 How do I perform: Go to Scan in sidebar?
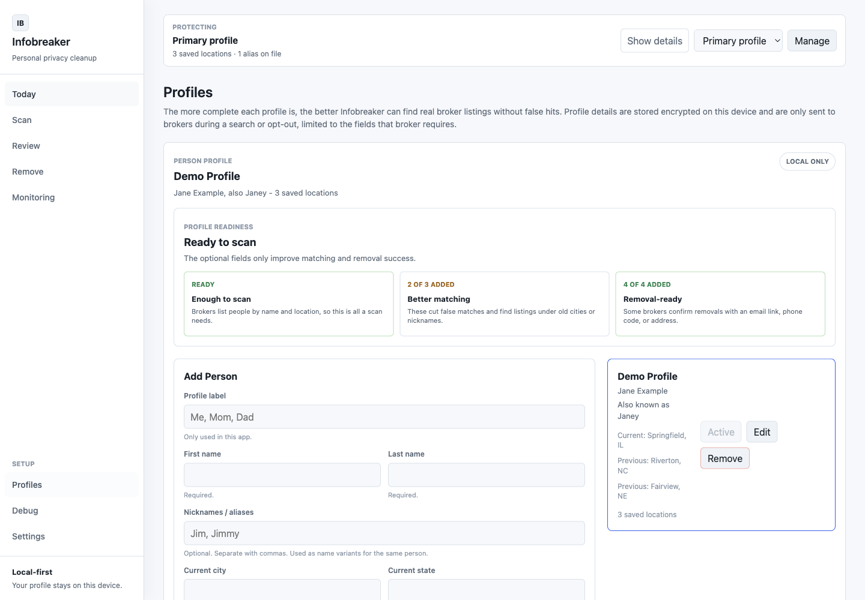tap(71, 120)
